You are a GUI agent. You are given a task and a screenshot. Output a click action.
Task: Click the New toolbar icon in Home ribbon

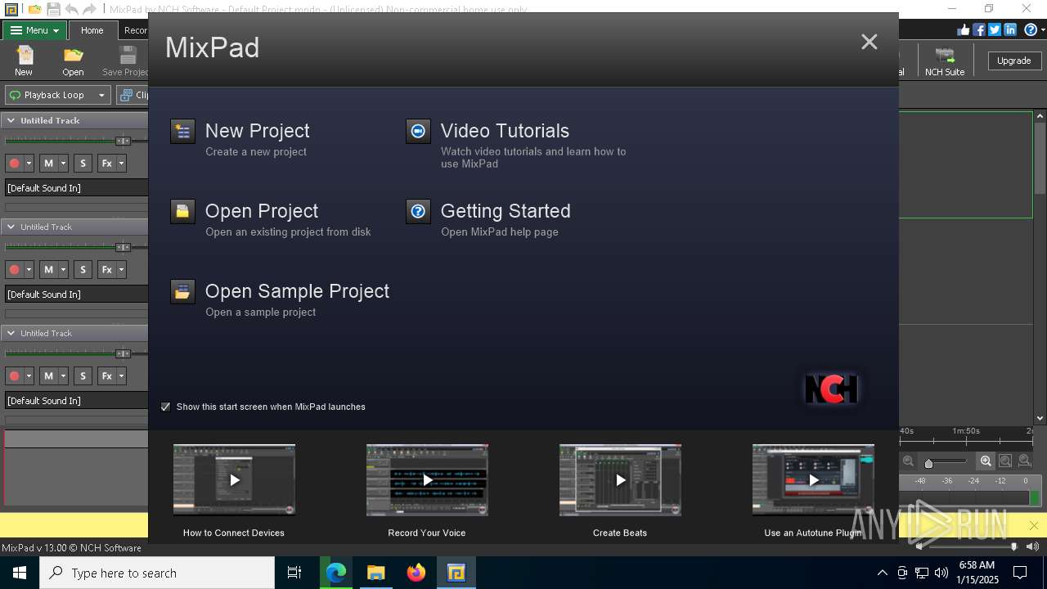tap(24, 61)
